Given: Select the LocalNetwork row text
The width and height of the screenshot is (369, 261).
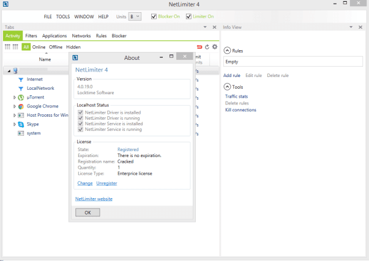Looking at the screenshot, I should [x=40, y=88].
